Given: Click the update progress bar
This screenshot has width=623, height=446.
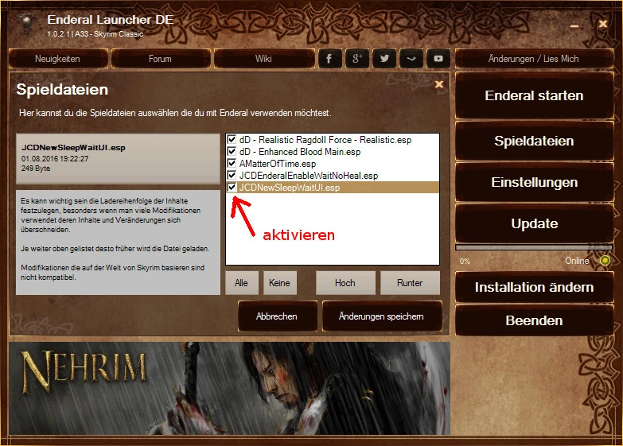Looking at the screenshot, I should (x=533, y=248).
